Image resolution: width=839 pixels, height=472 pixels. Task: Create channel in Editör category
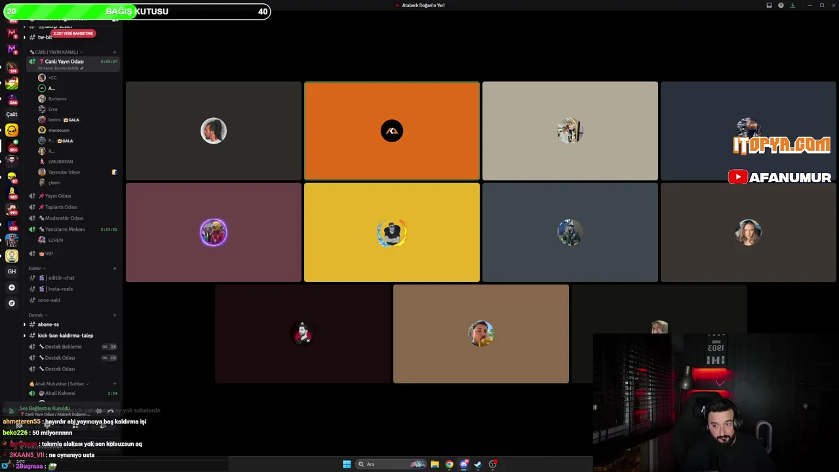pyautogui.click(x=115, y=268)
